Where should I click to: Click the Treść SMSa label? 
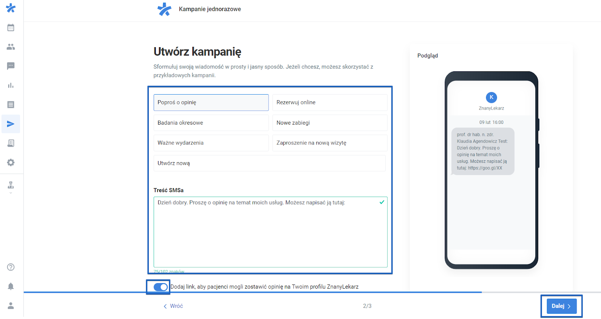(169, 190)
